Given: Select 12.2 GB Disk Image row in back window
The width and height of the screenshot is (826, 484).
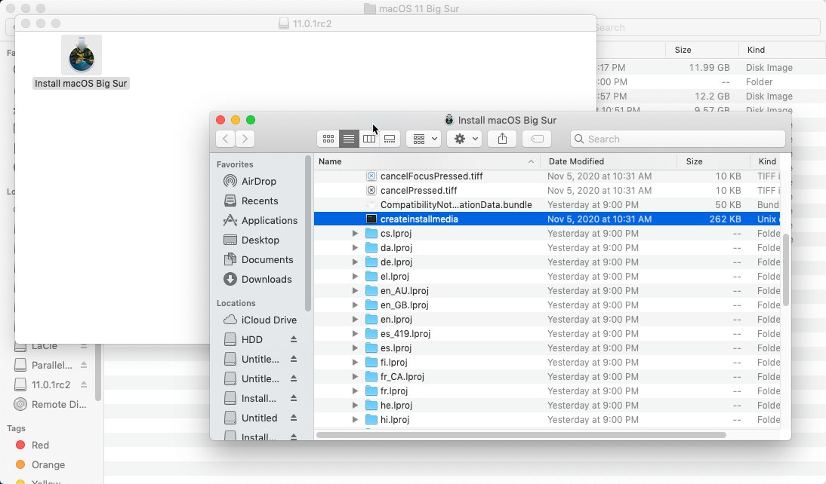Looking at the screenshot, I should tap(711, 96).
